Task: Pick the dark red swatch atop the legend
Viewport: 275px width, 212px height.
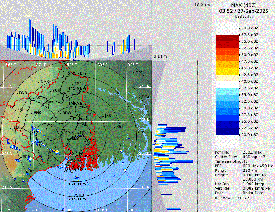Action: pos(227,38)
